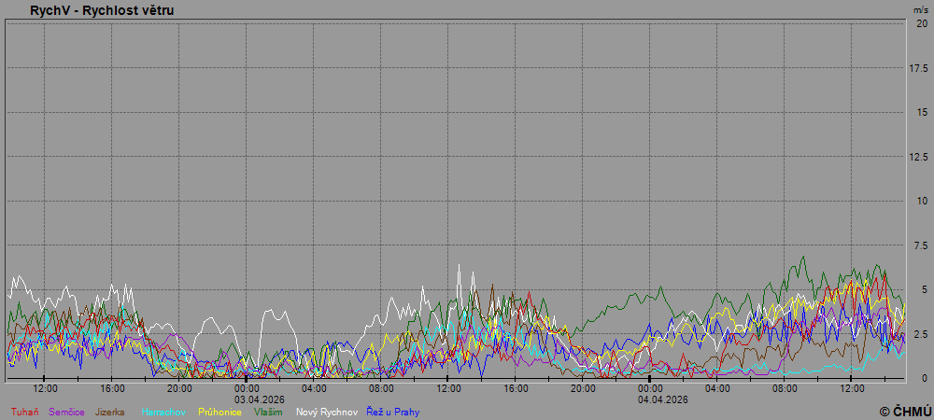Image resolution: width=934 pixels, height=420 pixels.
Task: Click the 7.5 y-axis tick label
Action: coord(920,245)
